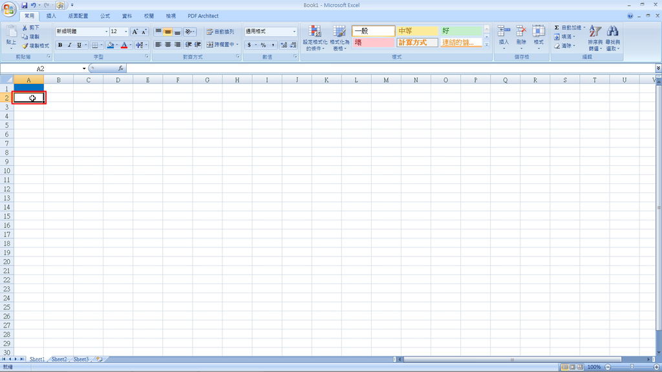The width and height of the screenshot is (662, 372).
Task: Open the Help question mark icon
Action: click(x=630, y=16)
